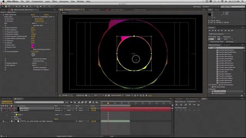Jump to last frame in Preview panel
Screen dimensions: 246x138
coord(222,31)
